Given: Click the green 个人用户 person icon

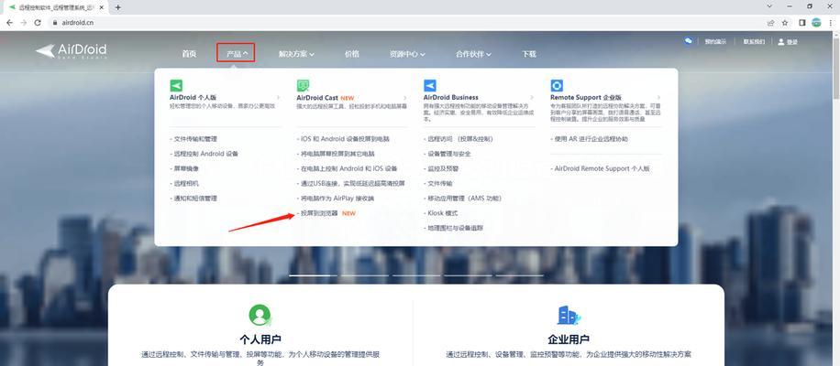Looking at the screenshot, I should click(x=260, y=316).
